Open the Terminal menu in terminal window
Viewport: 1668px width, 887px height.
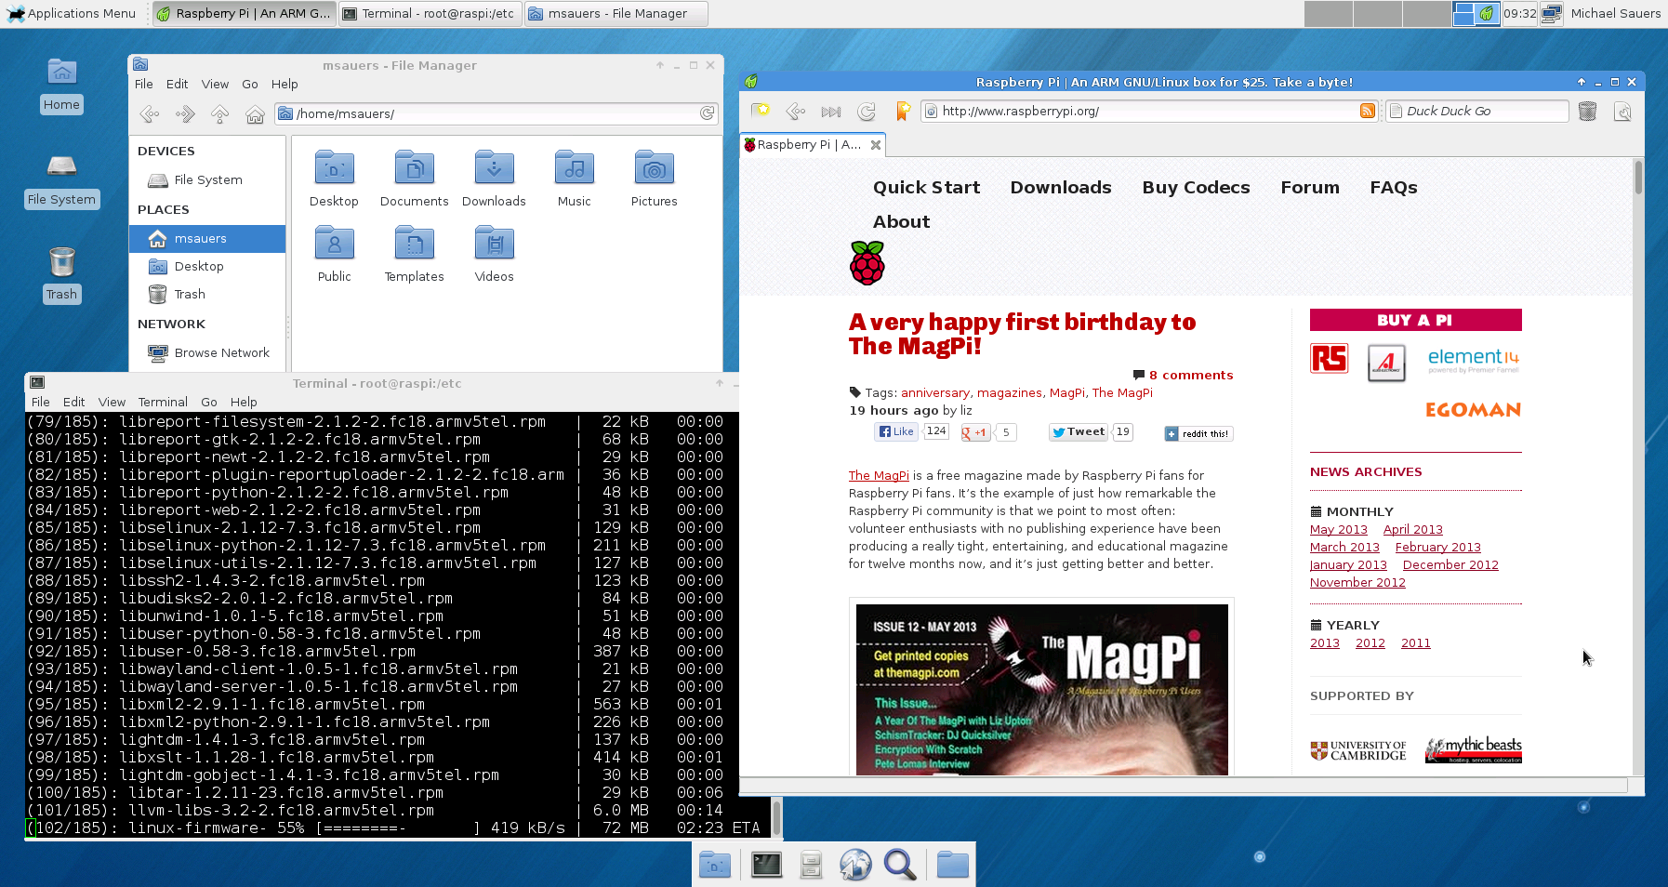163,402
